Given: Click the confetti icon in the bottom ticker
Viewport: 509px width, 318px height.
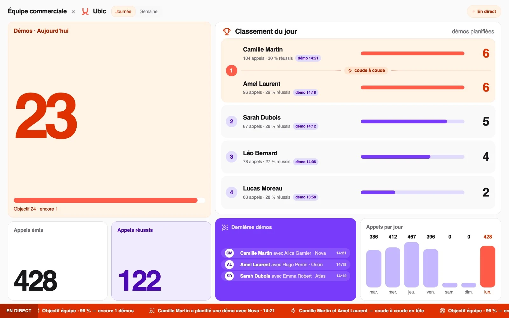Looking at the screenshot, I should click(x=152, y=311).
